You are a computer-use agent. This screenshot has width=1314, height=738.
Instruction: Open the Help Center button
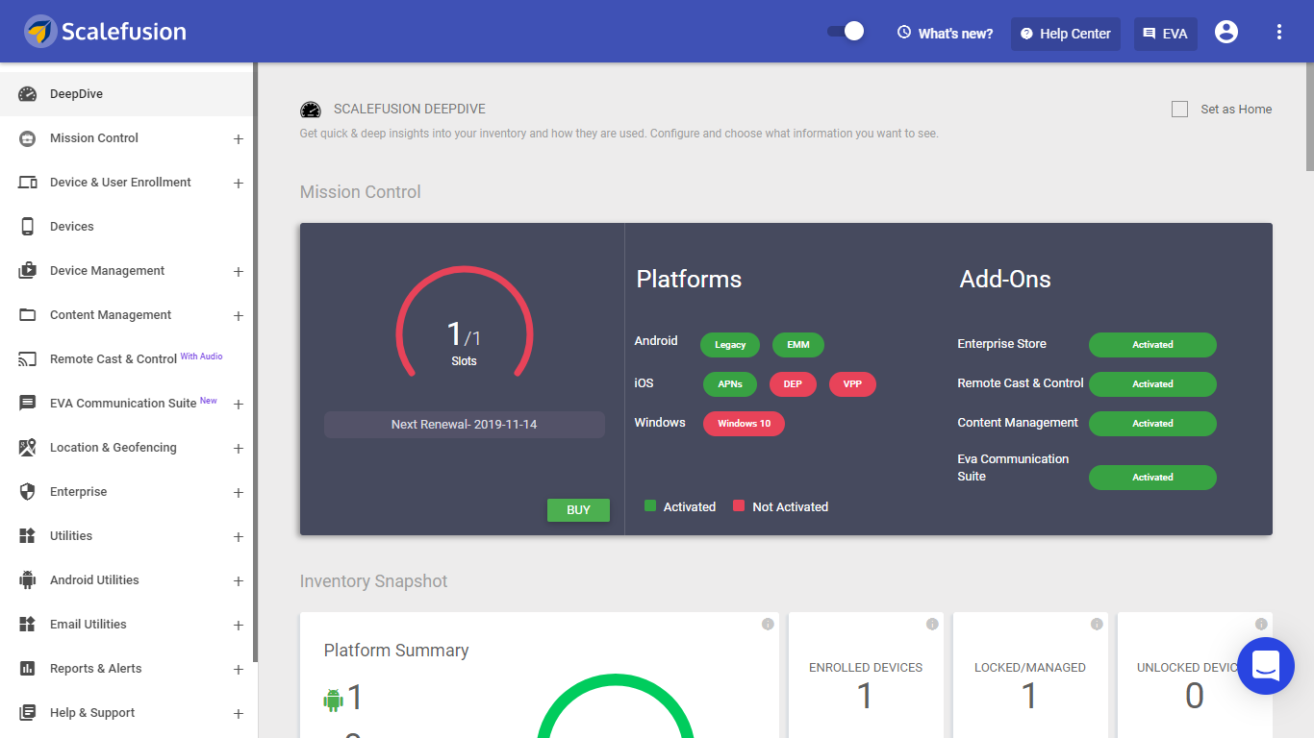1065,34
